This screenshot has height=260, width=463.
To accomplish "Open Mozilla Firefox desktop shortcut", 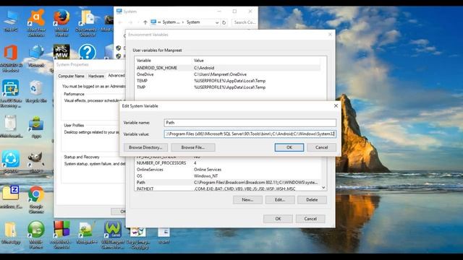I will (x=61, y=23).
